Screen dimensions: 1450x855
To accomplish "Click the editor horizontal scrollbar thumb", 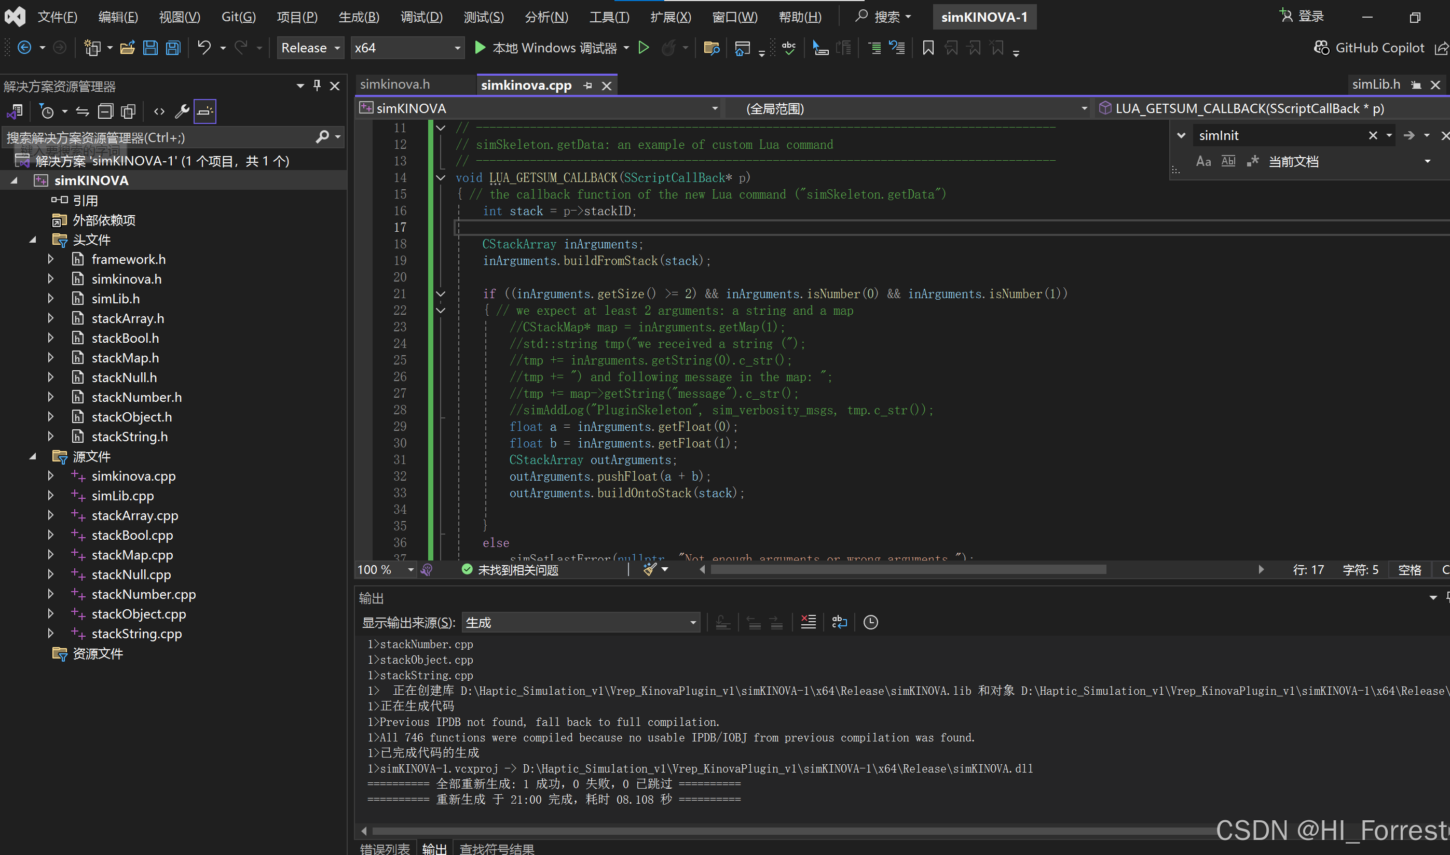I will (x=909, y=569).
